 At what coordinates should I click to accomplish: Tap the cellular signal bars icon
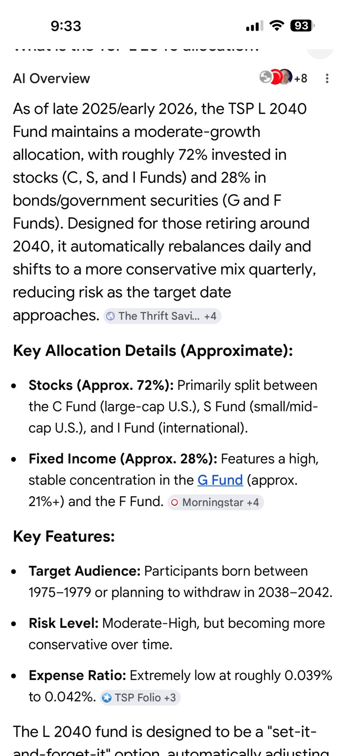pyautogui.click(x=255, y=26)
